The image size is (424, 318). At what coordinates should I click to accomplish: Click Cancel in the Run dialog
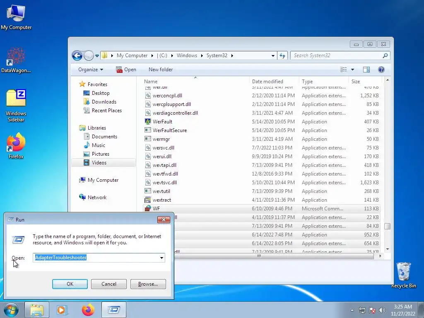(109, 284)
